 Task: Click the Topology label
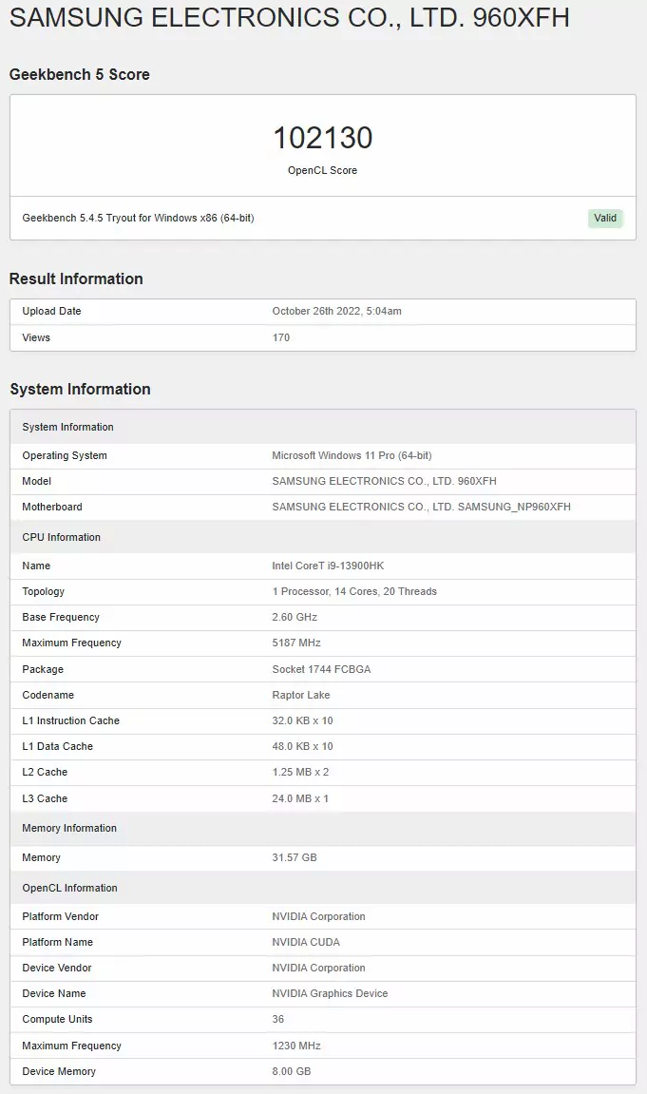[43, 591]
